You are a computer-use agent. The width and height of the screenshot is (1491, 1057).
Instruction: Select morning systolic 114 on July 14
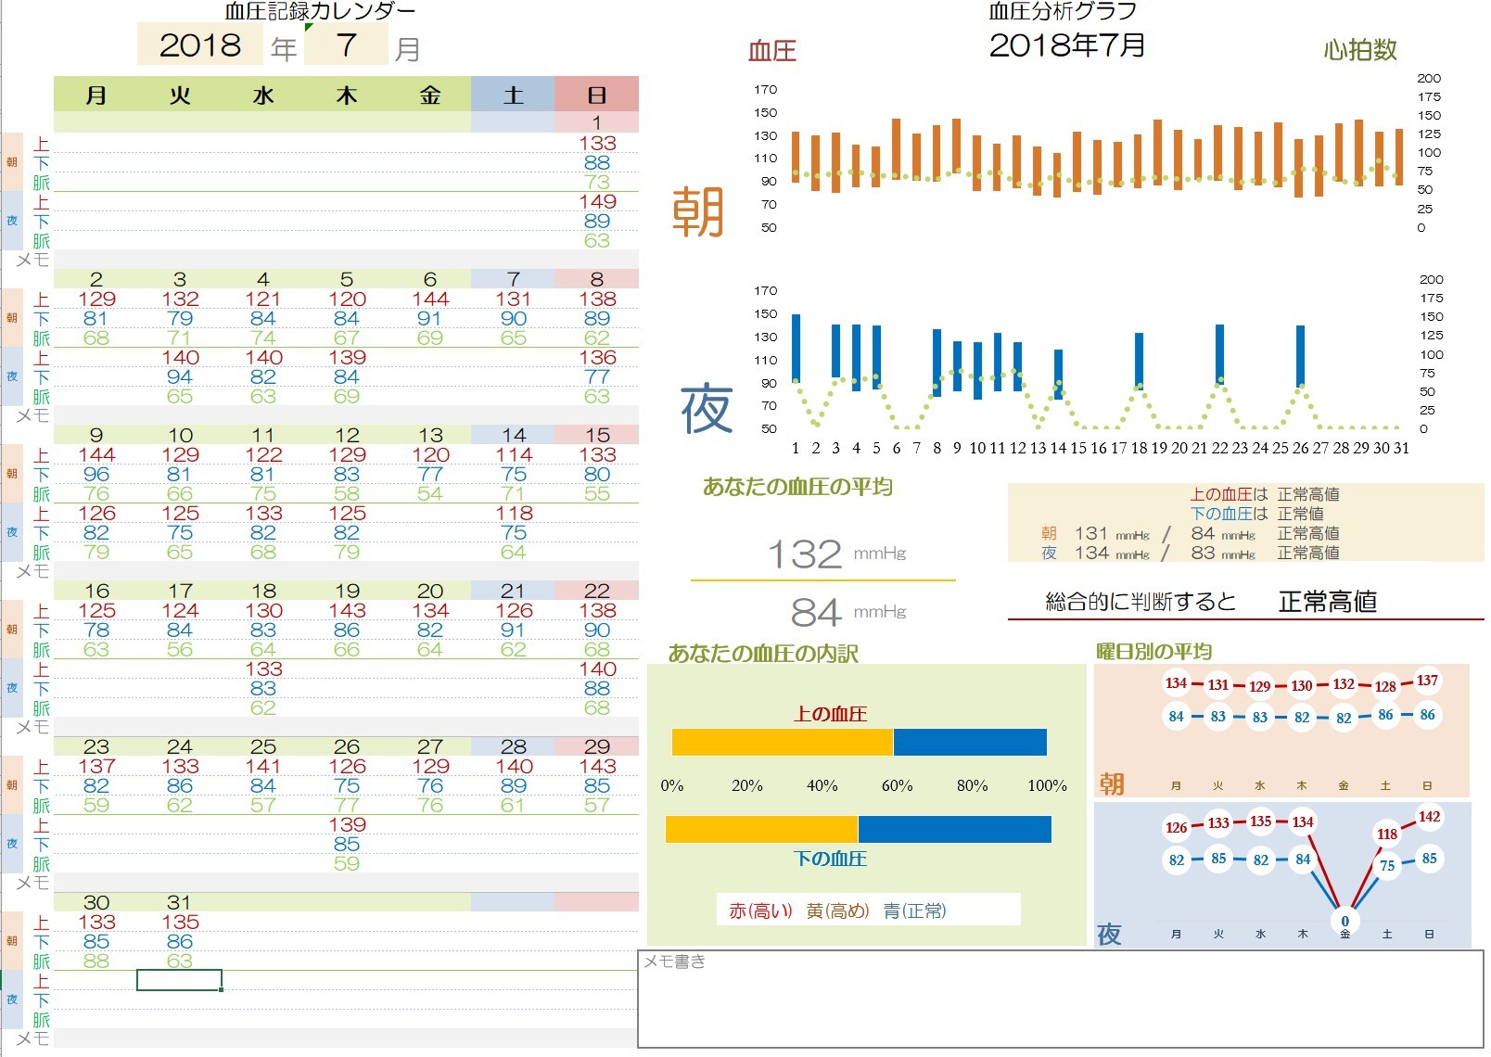[x=514, y=454]
